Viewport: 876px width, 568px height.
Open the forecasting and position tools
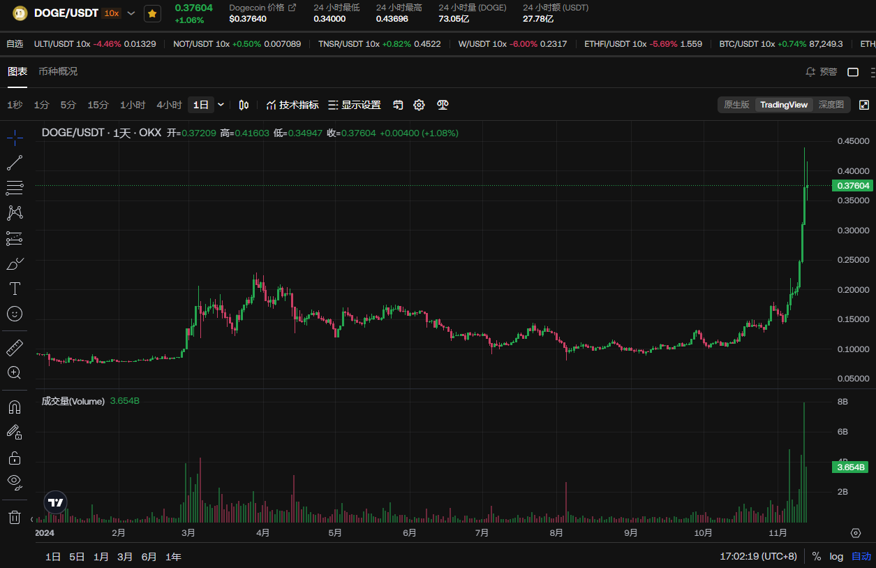15,238
